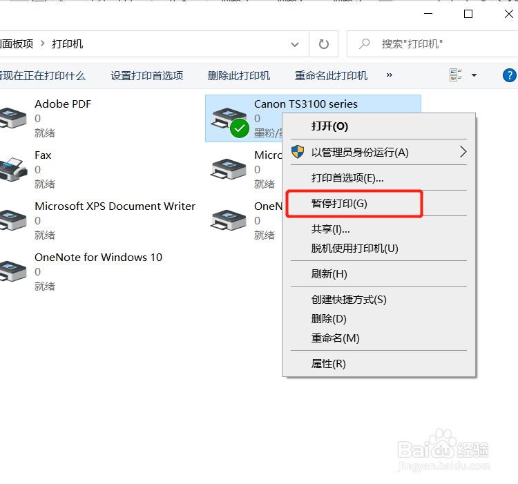Click 删除此打印机 toolbar button
Image resolution: width=518 pixels, height=484 pixels.
(x=239, y=76)
